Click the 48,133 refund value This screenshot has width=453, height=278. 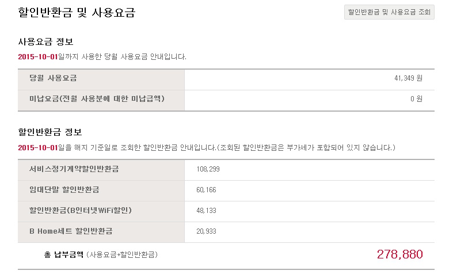[206, 211]
